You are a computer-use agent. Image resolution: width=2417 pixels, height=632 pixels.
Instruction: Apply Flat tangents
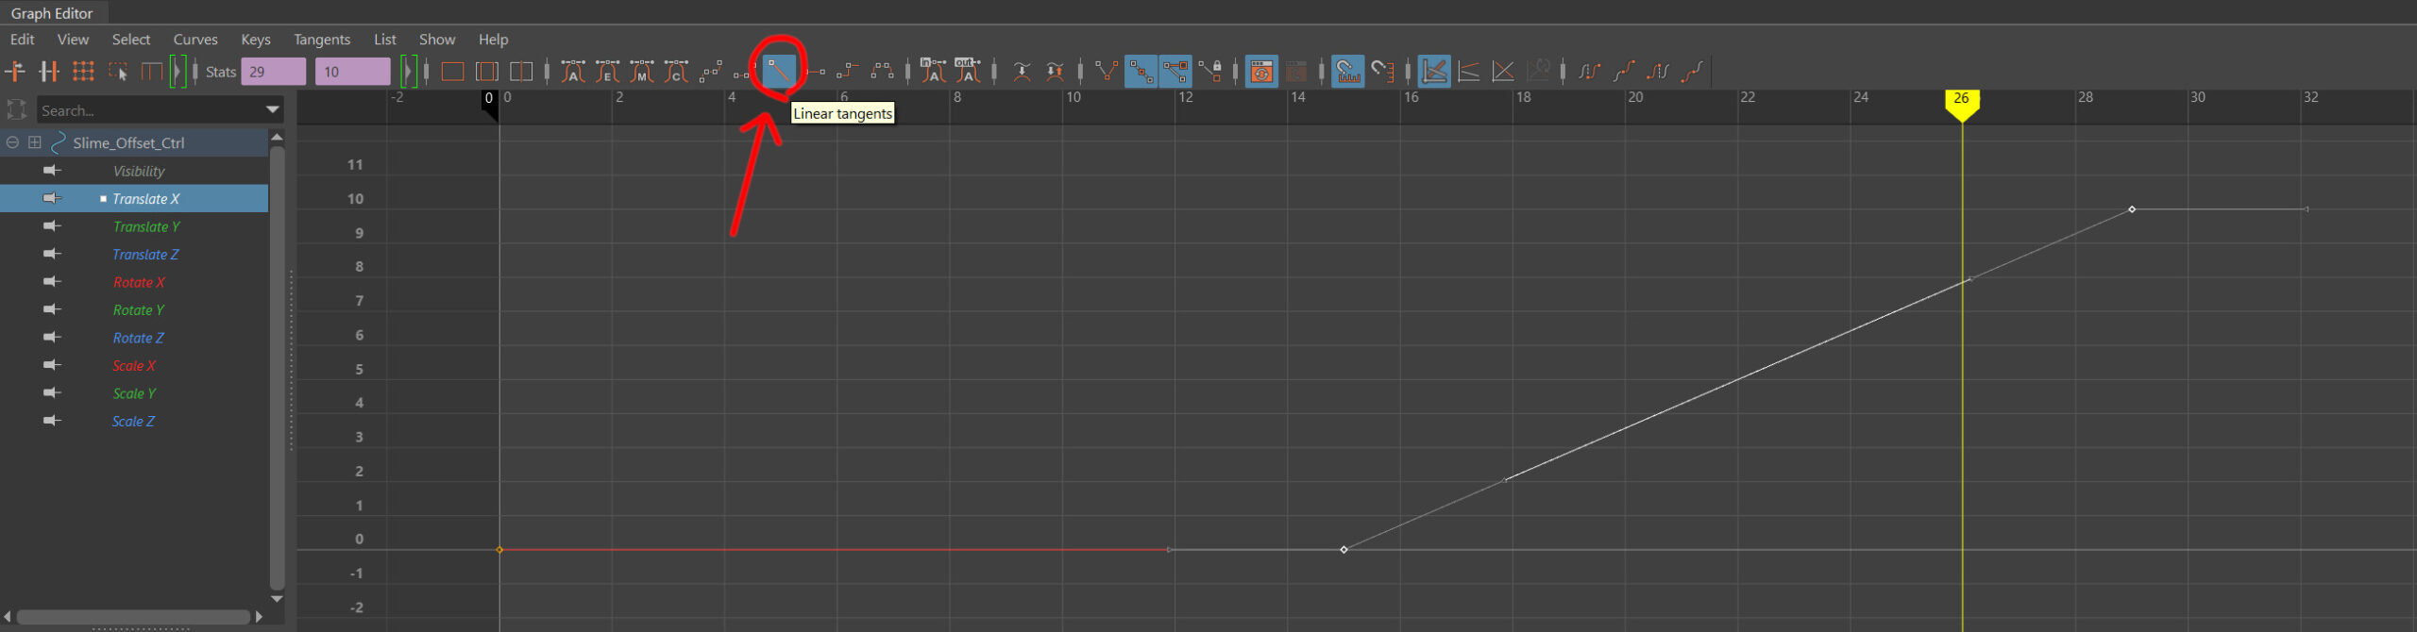tap(816, 71)
